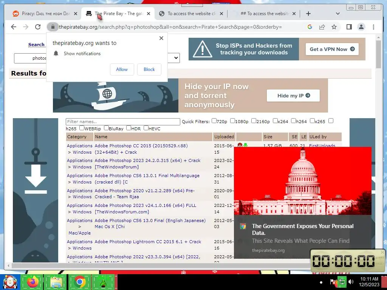Screen dimensions: 387x290
Task: Open Adobe Photoshop Lightroom CC 2015 6.1 result
Action: [x=148, y=242]
